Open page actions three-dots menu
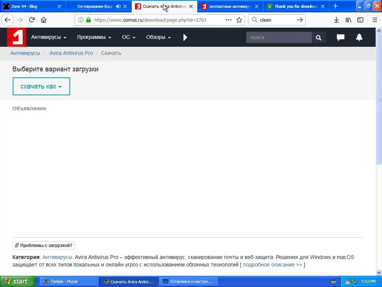 (229, 20)
